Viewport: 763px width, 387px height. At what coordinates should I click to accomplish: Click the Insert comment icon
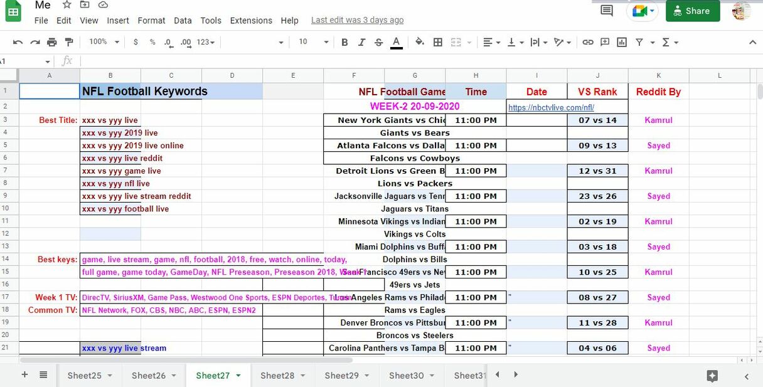(605, 42)
